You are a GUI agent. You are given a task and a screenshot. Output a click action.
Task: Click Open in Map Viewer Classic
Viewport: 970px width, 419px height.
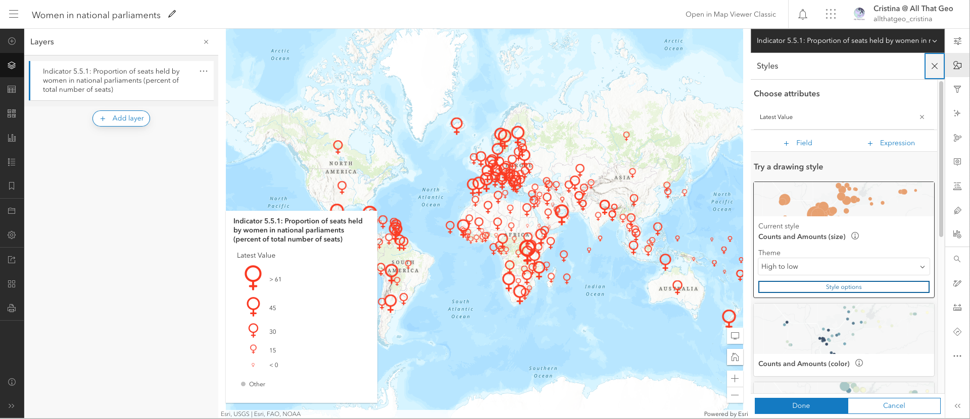(x=731, y=14)
